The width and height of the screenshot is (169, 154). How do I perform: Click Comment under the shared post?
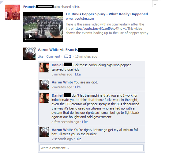(53, 56)
